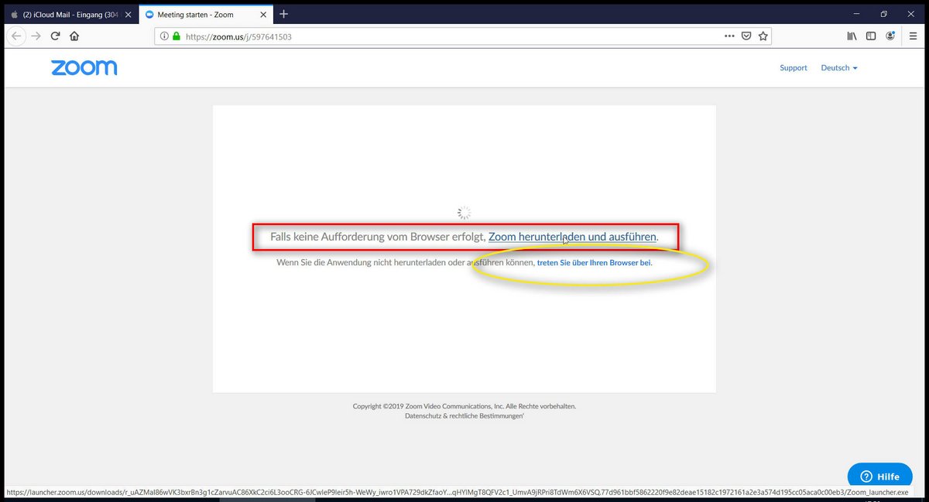Click the Zoom herunterladen und ausführen link
The height and width of the screenshot is (502, 929).
pos(572,237)
